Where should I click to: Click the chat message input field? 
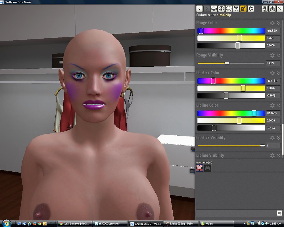[236, 213]
